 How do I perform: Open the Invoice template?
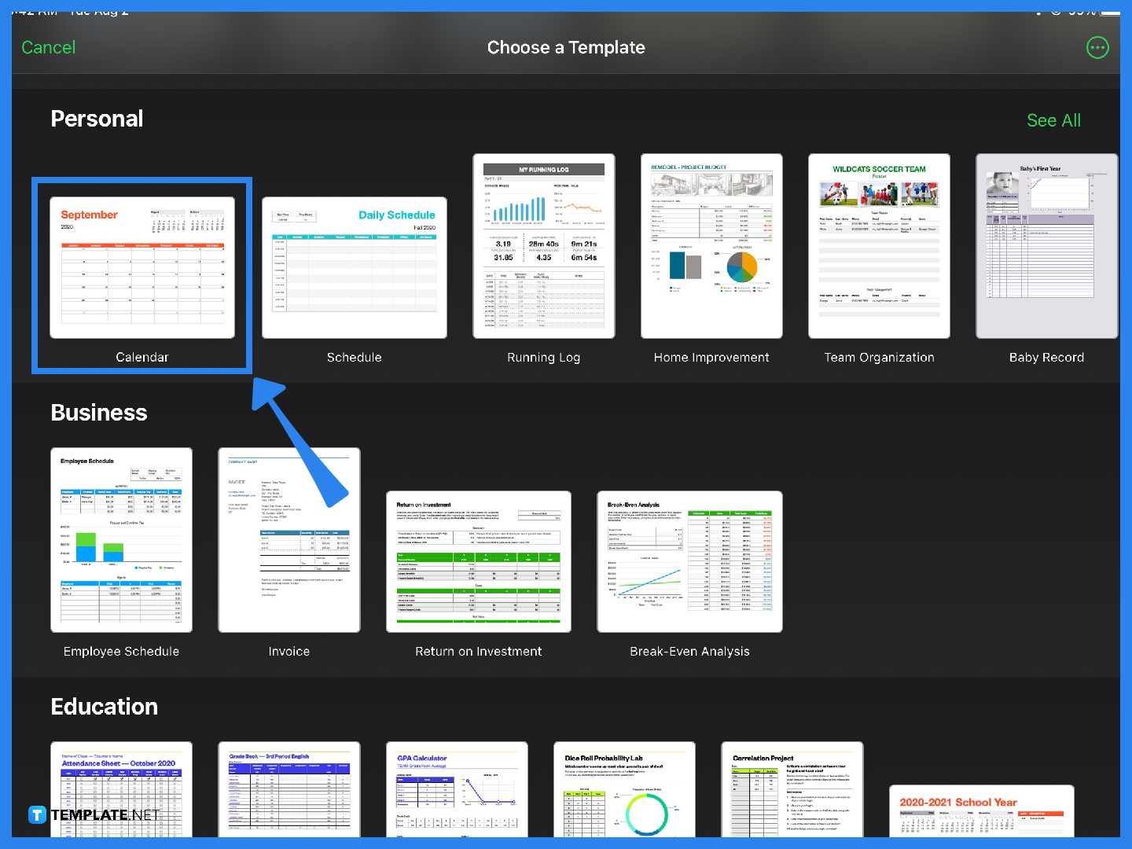(289, 540)
